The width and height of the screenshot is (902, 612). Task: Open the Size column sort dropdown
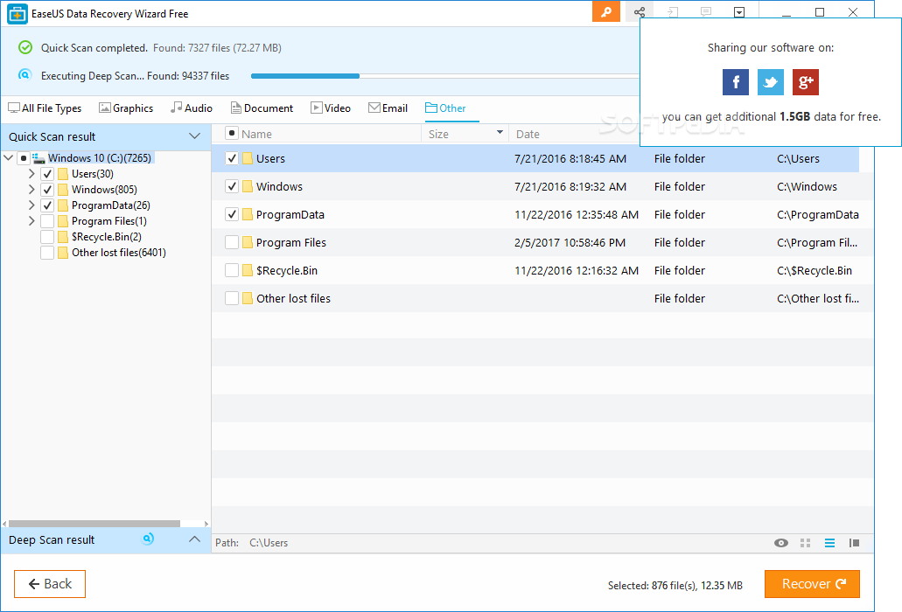500,133
